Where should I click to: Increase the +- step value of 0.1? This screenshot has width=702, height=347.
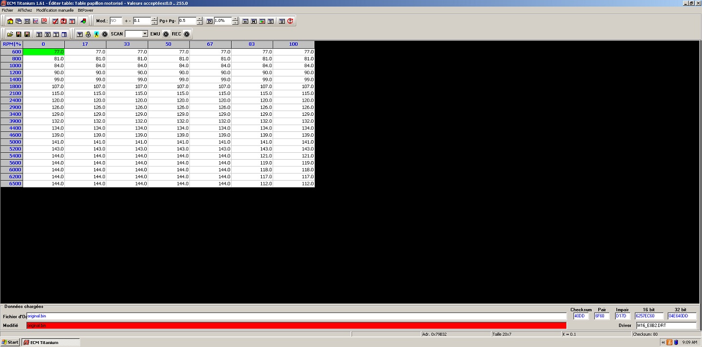[155, 19]
